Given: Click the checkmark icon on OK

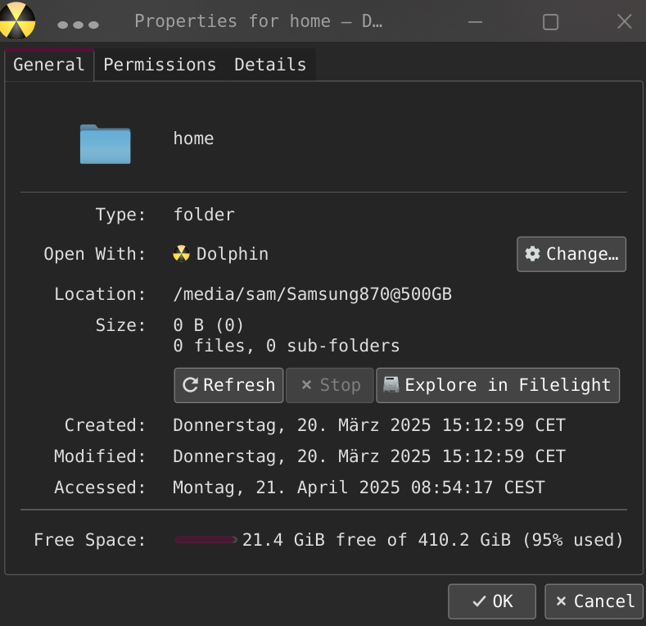Looking at the screenshot, I should click(x=479, y=601).
